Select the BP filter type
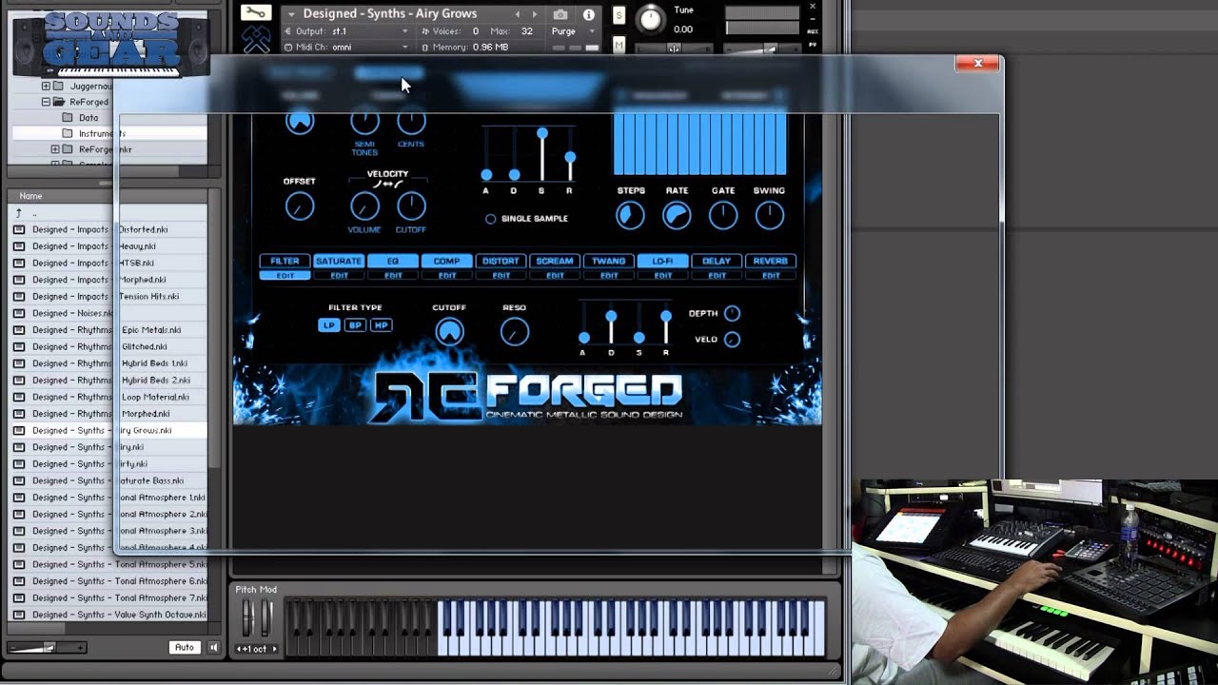1218x685 pixels. coord(355,325)
